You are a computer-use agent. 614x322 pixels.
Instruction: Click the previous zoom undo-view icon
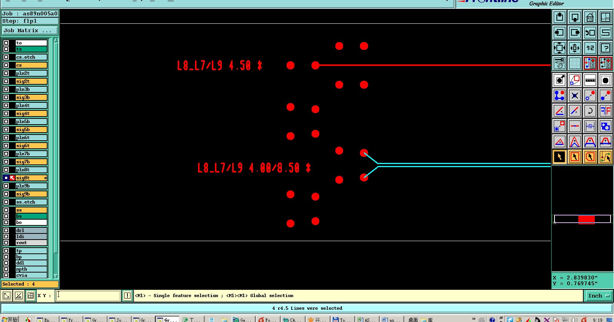590,33
